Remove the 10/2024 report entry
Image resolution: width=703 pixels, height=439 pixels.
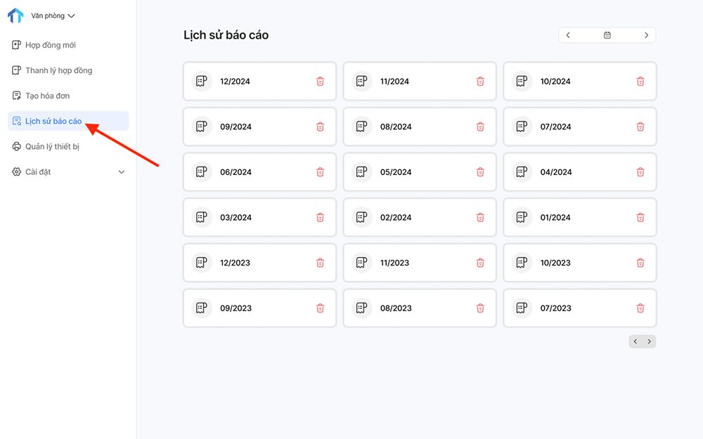point(640,81)
